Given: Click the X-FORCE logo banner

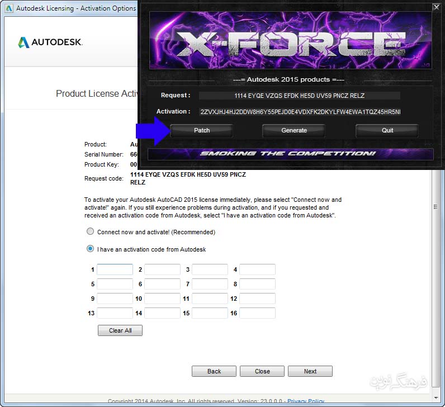Looking at the screenshot, I should pos(291,40).
